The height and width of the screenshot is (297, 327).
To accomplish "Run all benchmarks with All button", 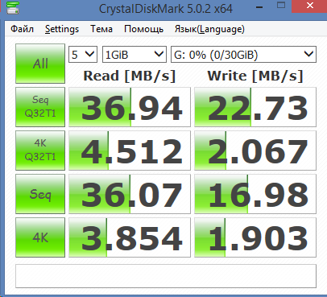I will (40, 64).
